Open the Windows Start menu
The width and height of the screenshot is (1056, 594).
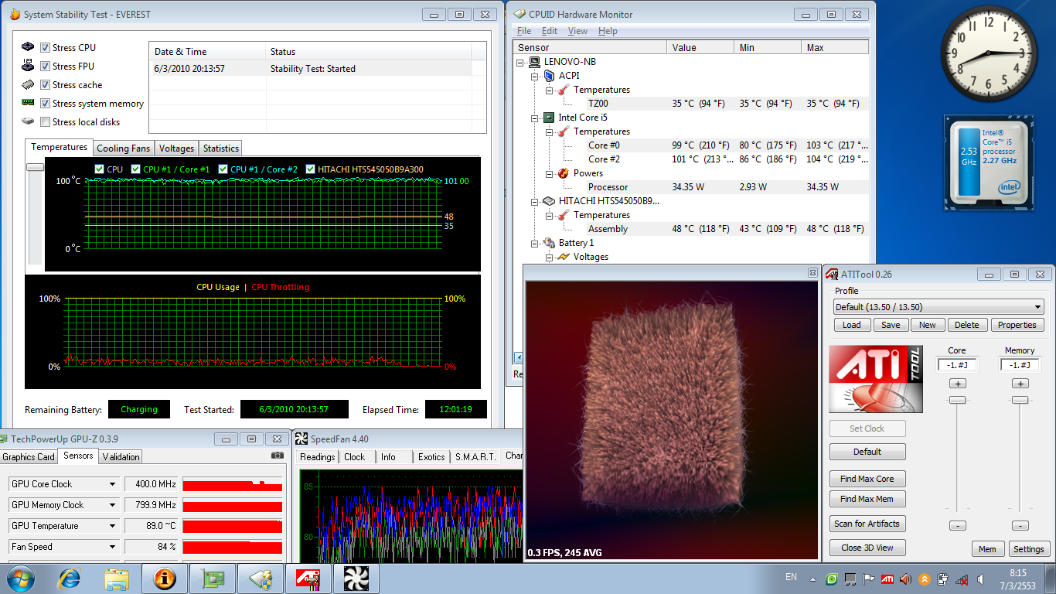click(21, 578)
